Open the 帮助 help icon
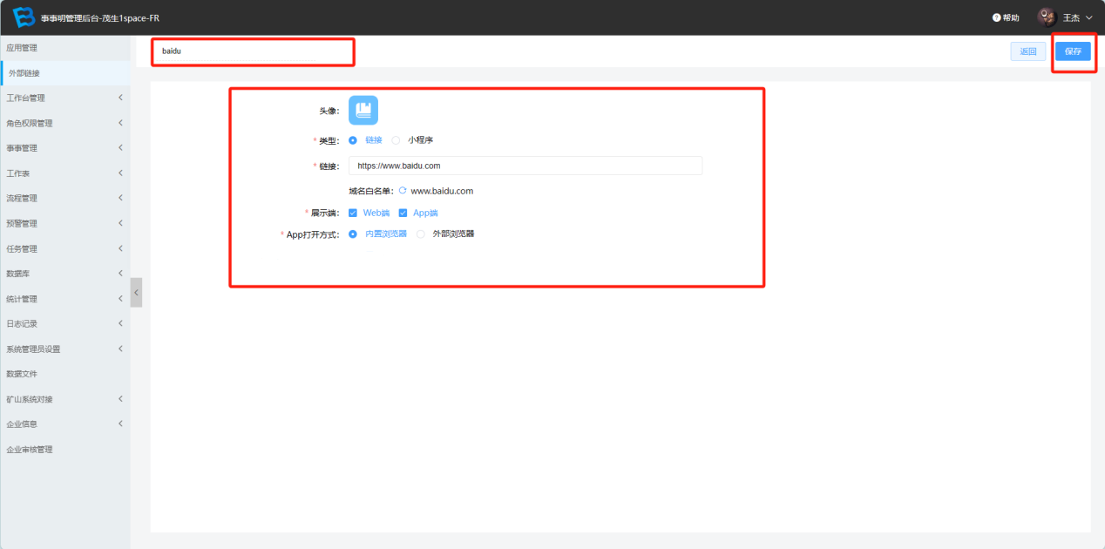 996,17
